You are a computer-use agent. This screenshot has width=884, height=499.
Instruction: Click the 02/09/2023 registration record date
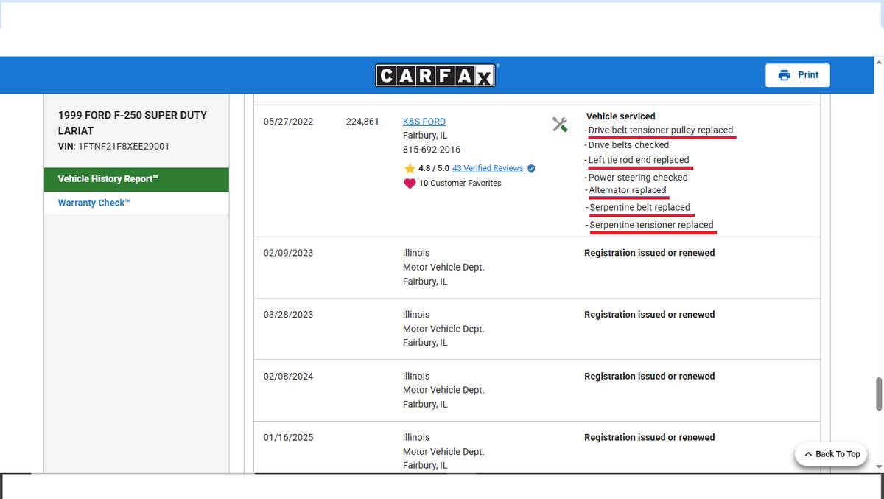288,253
